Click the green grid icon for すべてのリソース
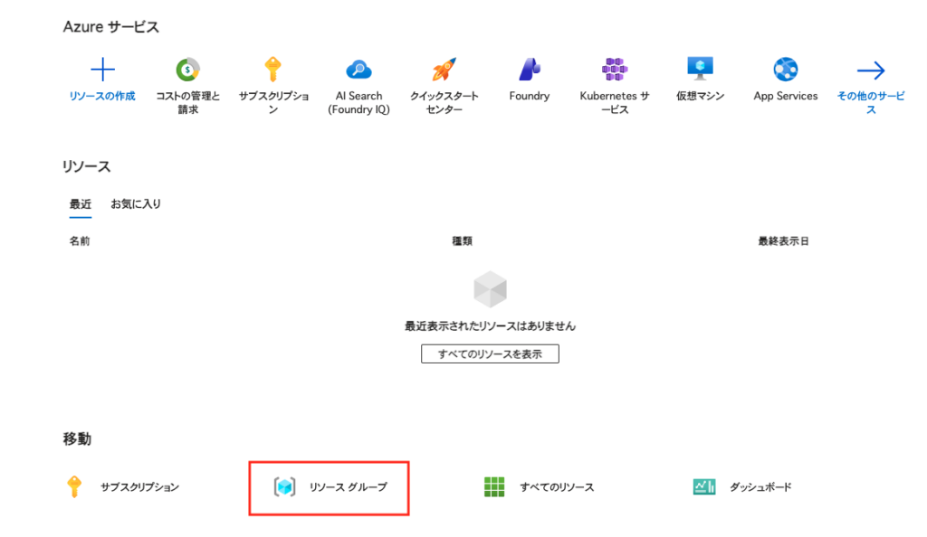 click(494, 487)
